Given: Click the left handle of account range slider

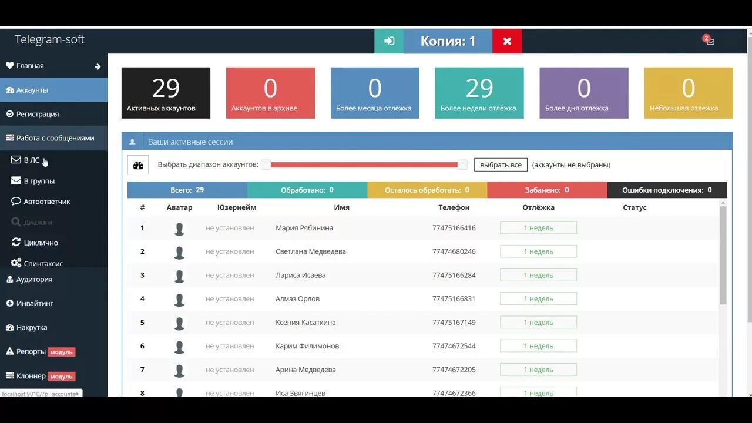Looking at the screenshot, I should [266, 164].
